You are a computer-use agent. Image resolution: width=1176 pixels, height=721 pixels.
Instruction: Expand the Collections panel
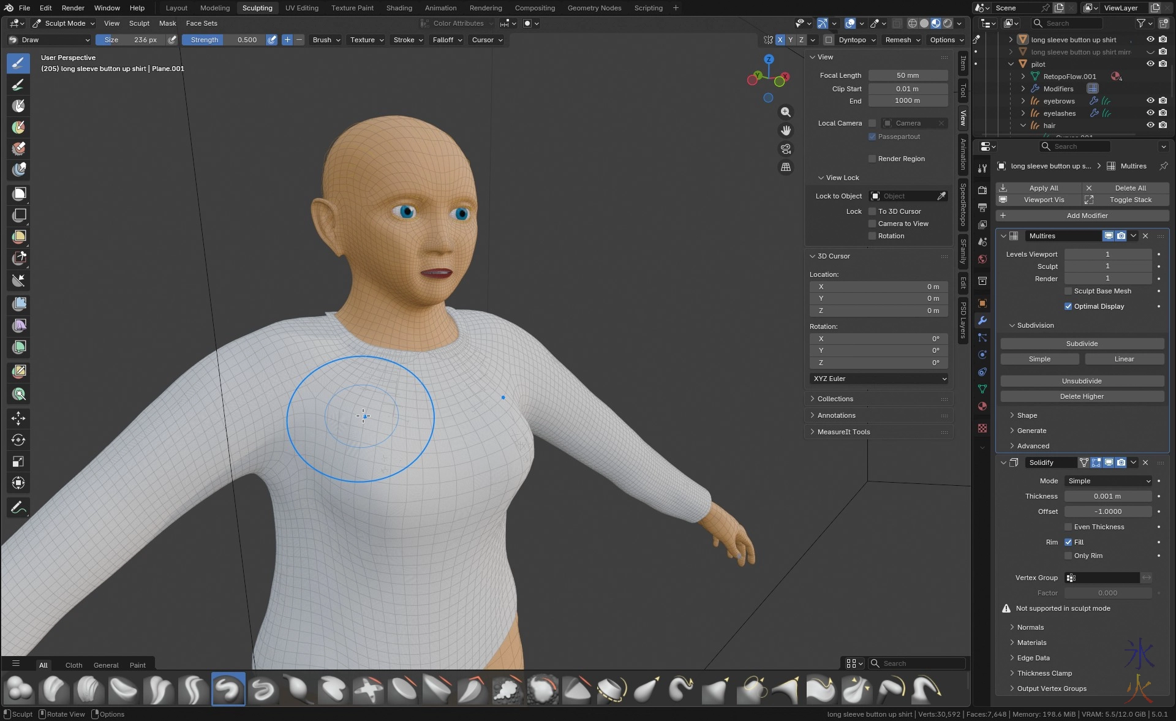click(835, 399)
